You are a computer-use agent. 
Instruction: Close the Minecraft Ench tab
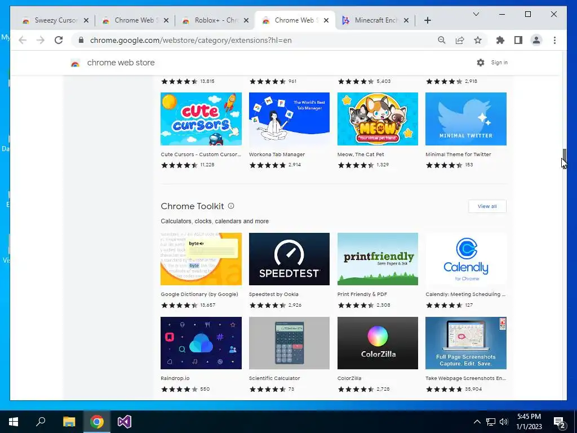point(406,20)
